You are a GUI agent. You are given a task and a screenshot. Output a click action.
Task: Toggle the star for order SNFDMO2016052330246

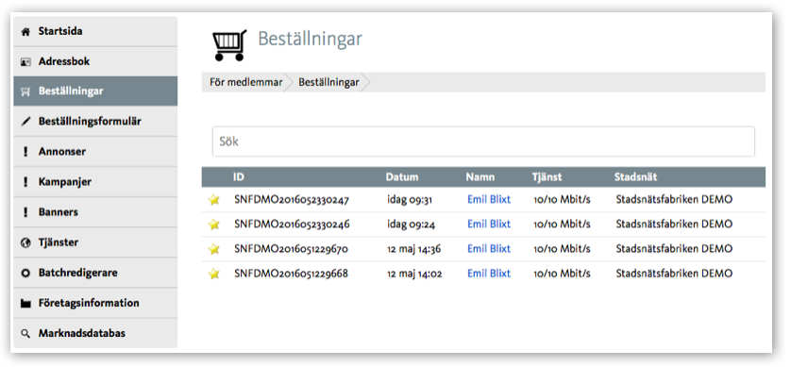pyautogui.click(x=214, y=225)
